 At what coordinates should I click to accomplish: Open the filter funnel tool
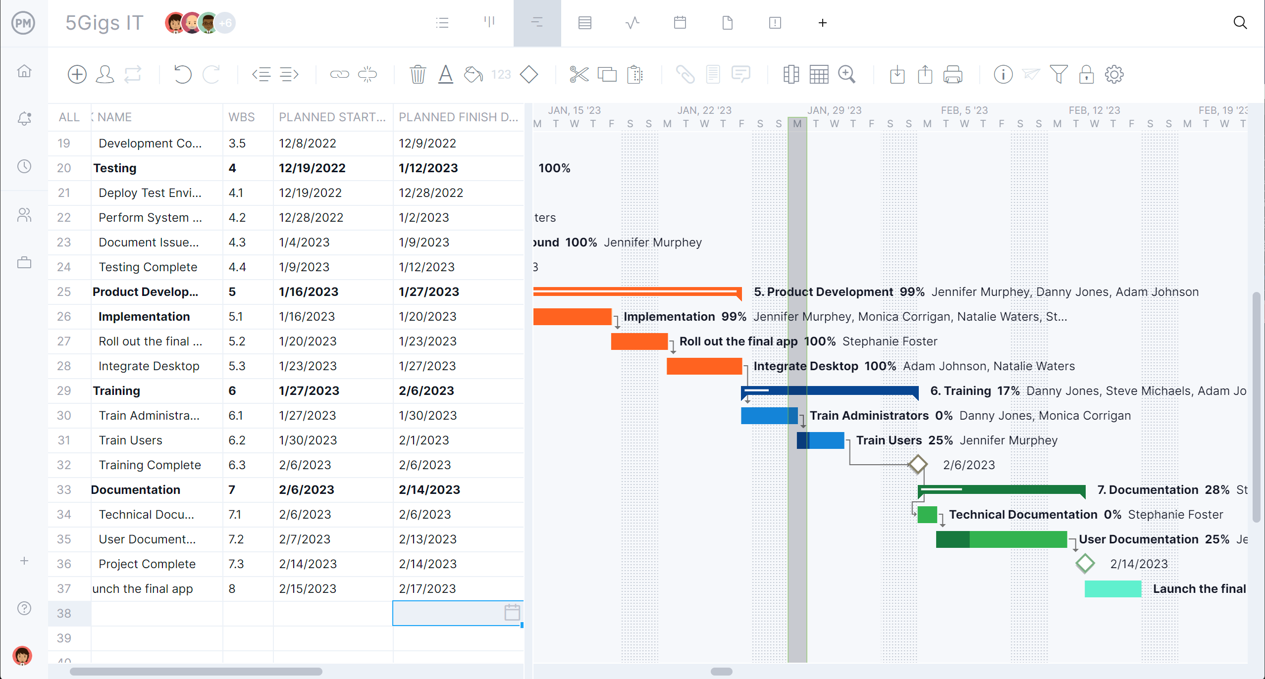point(1058,75)
